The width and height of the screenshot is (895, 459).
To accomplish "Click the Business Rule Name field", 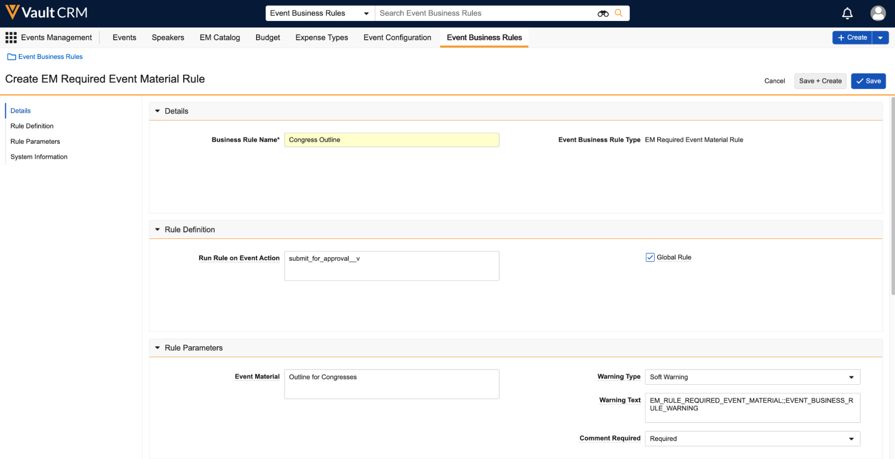I will point(391,140).
